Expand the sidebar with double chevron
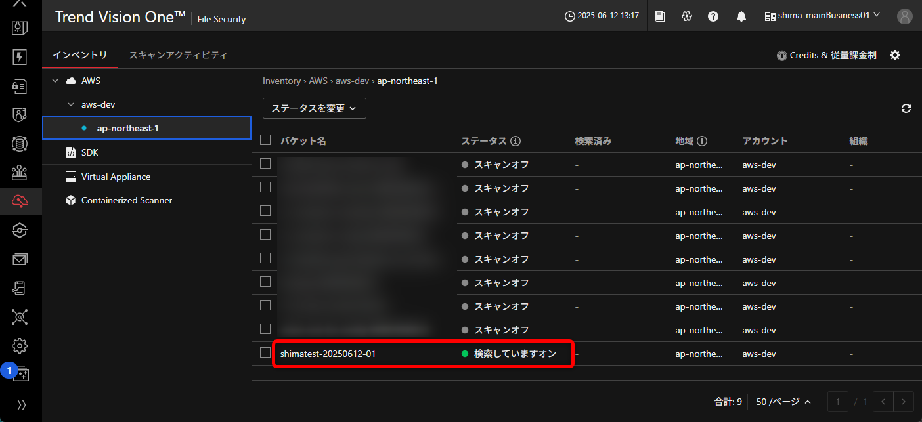 [x=21, y=405]
